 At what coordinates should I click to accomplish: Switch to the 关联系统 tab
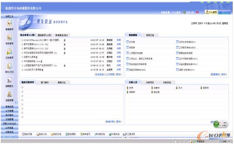tap(167, 82)
